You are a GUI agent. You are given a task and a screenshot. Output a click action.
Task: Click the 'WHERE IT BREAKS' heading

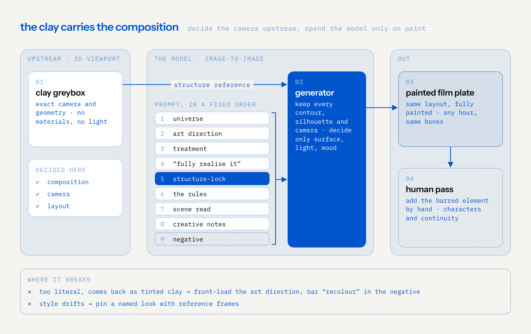point(59,280)
